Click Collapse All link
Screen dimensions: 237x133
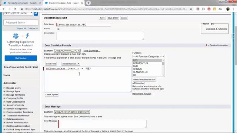click(33, 28)
